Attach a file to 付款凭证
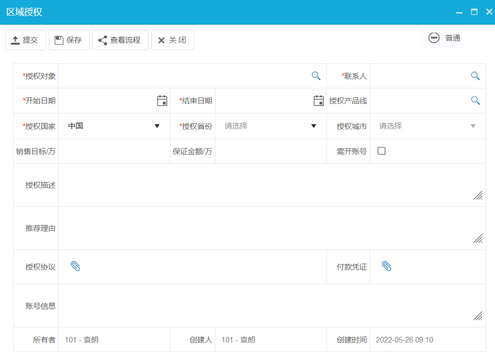The width and height of the screenshot is (495, 358). click(x=387, y=267)
